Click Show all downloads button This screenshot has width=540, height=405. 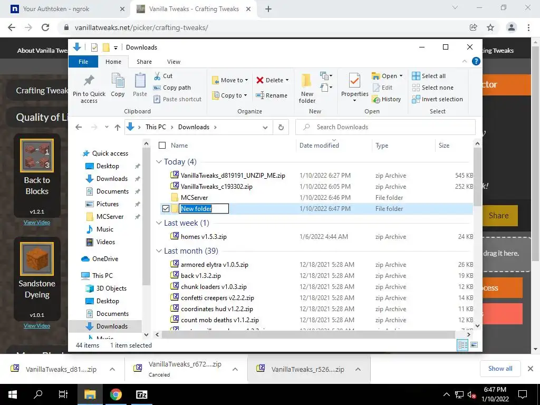pyautogui.click(x=500, y=369)
